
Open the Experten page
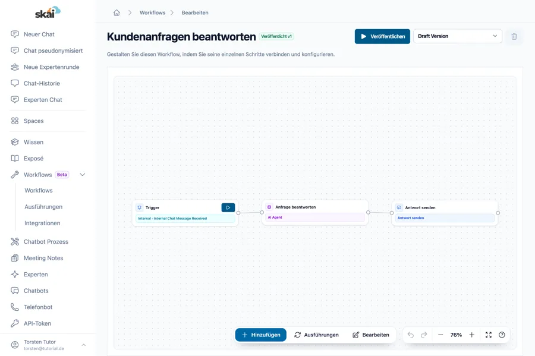click(36, 274)
